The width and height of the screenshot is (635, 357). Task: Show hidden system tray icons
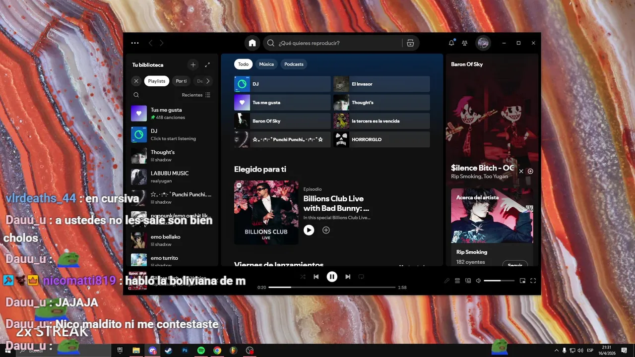point(556,350)
